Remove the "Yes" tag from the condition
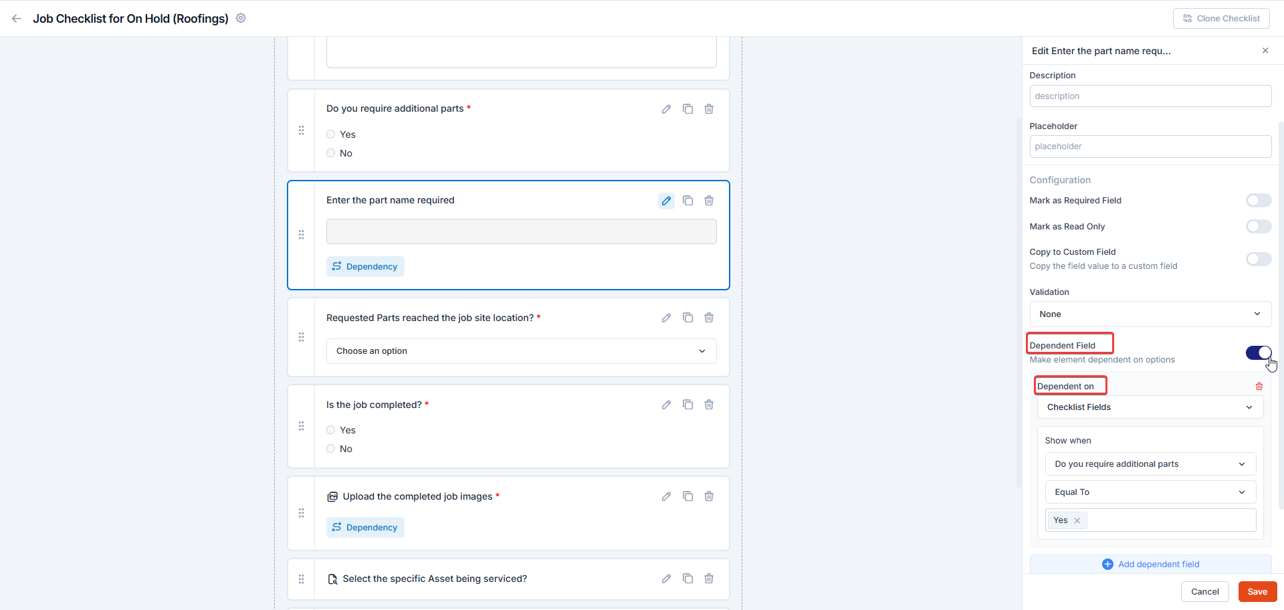 tap(1077, 520)
